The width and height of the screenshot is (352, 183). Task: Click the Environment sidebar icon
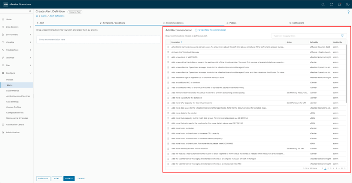[3, 34]
